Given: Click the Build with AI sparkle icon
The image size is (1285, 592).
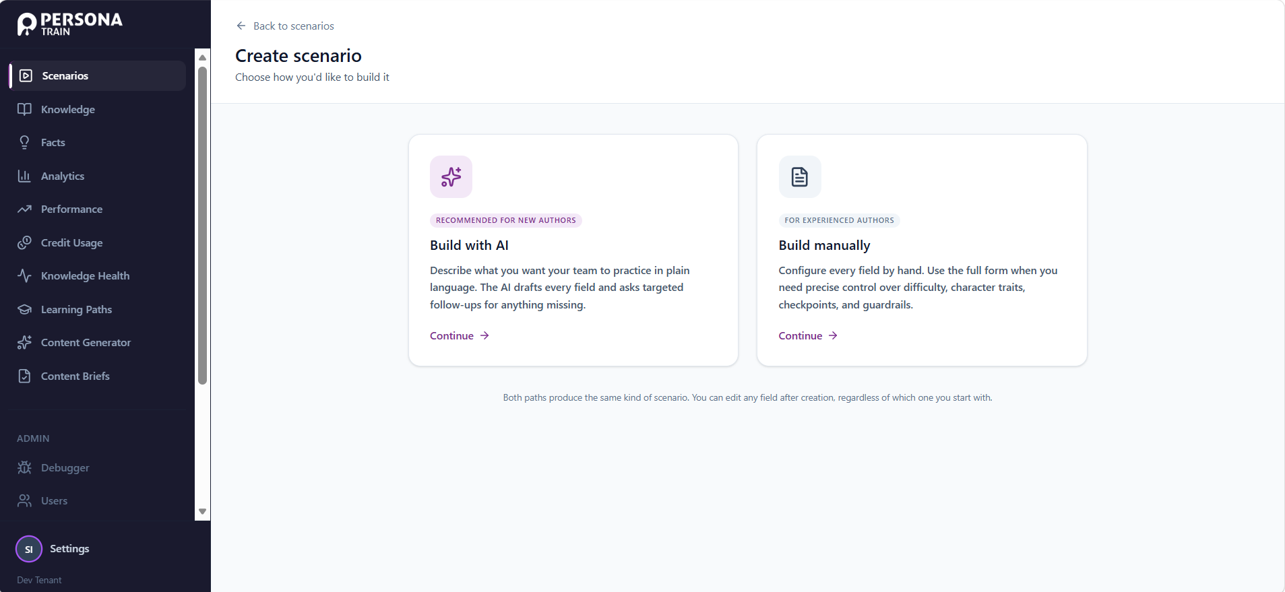Looking at the screenshot, I should pyautogui.click(x=451, y=176).
